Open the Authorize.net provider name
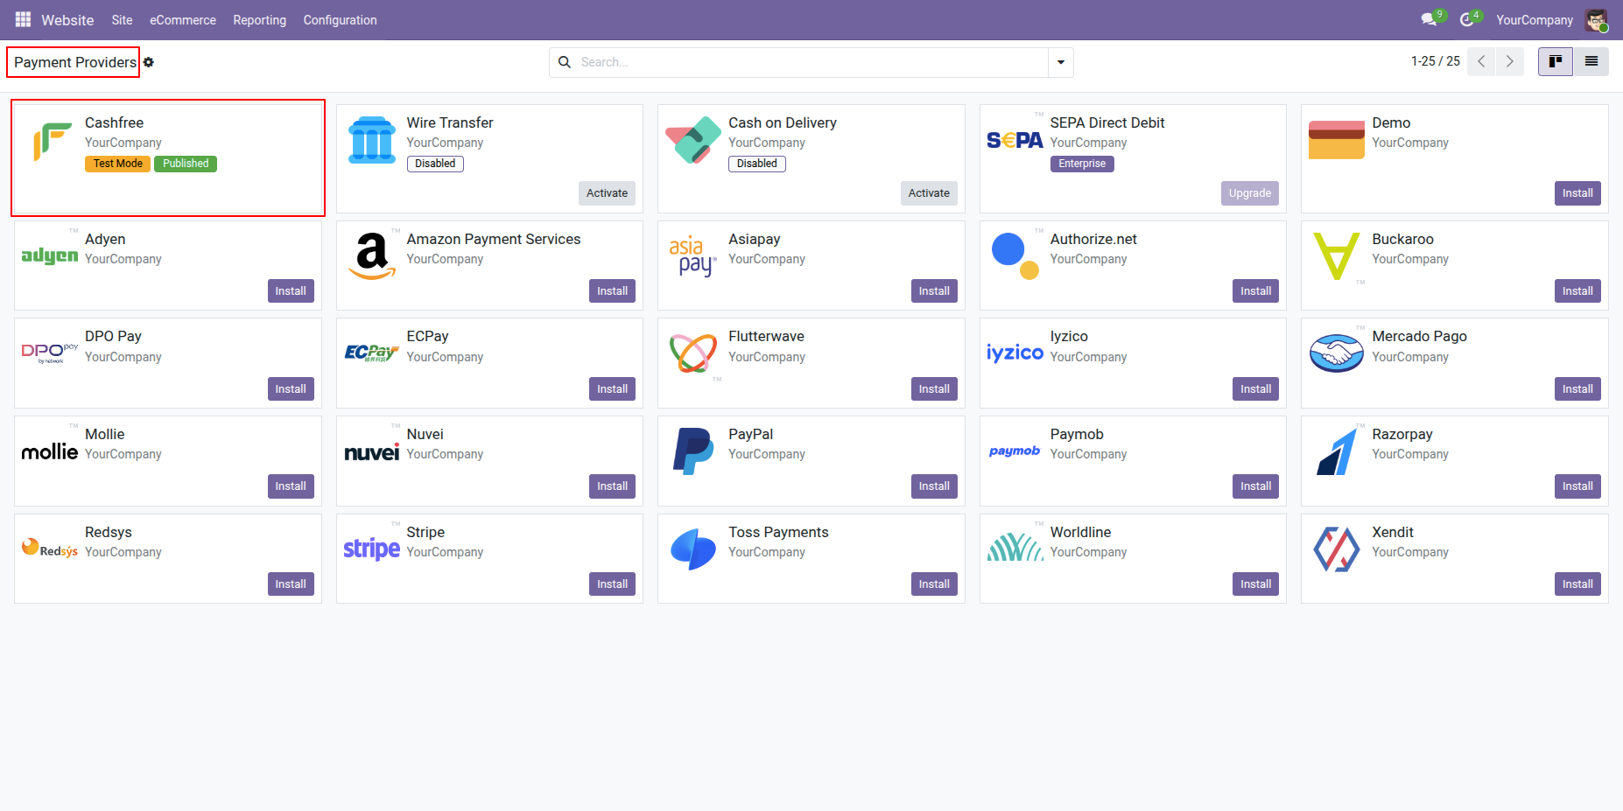Image resolution: width=1623 pixels, height=811 pixels. click(x=1094, y=240)
